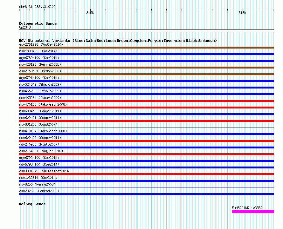283x229 pixels.
Task: Click the esv2761228 (Vogler2010) variant label
Action: tap(41, 44)
